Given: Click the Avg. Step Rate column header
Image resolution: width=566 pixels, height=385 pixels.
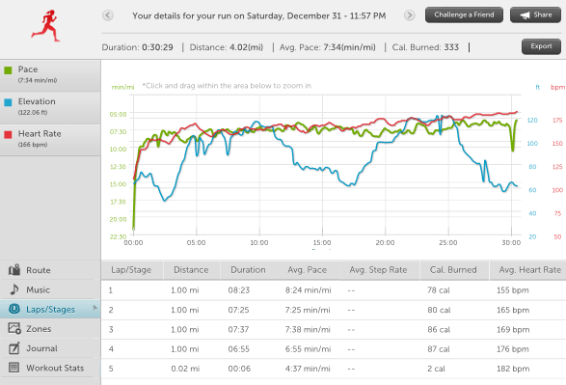Looking at the screenshot, I should (x=378, y=270).
